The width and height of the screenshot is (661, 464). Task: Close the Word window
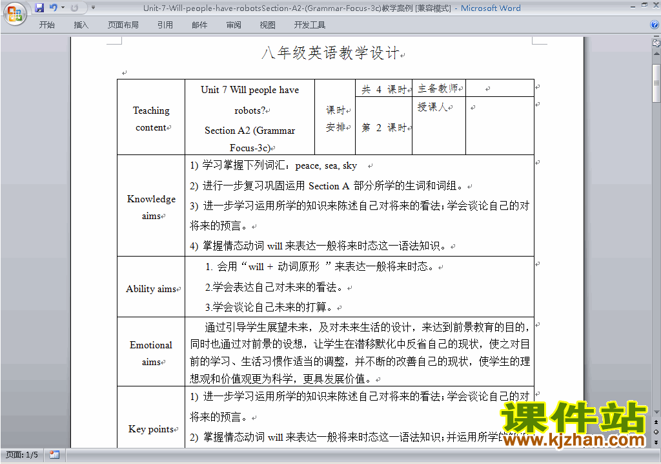click(656, 5)
